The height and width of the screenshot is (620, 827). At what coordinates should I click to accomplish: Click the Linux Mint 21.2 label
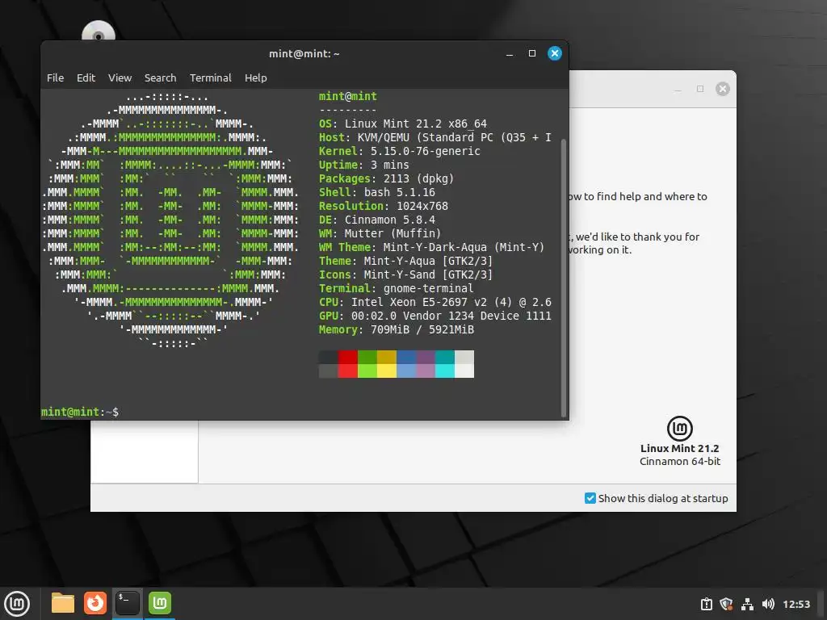coord(680,448)
